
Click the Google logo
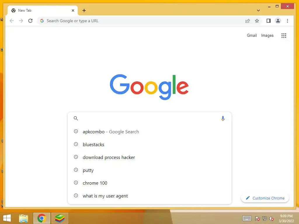coord(149,87)
